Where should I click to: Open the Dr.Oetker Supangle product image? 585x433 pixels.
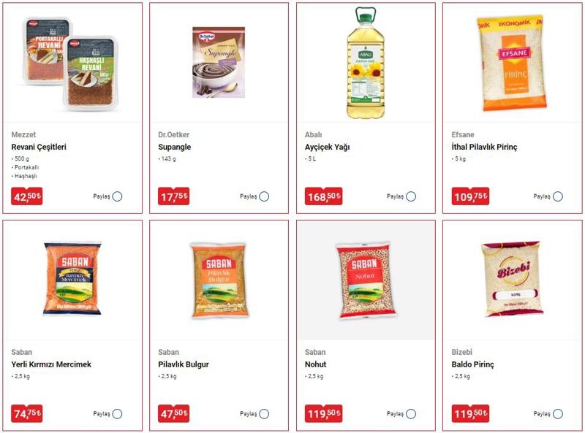pos(219,62)
